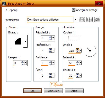Decrease Hauteur with down arrow

pos(77,77)
